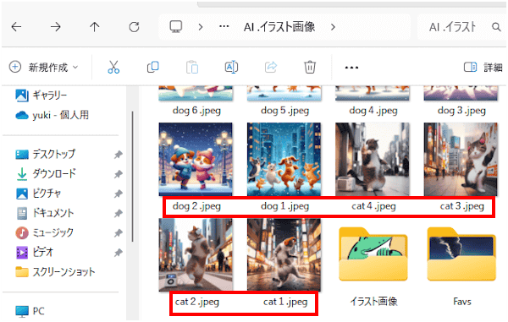Click the イラスト画像 folder name label
The image size is (508, 322).
[373, 302]
